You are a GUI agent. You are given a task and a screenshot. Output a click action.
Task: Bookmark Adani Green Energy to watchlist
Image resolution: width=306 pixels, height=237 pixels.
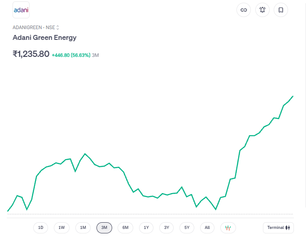pyautogui.click(x=281, y=10)
